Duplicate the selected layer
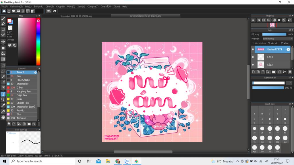294x165 pixels. coord(279,72)
